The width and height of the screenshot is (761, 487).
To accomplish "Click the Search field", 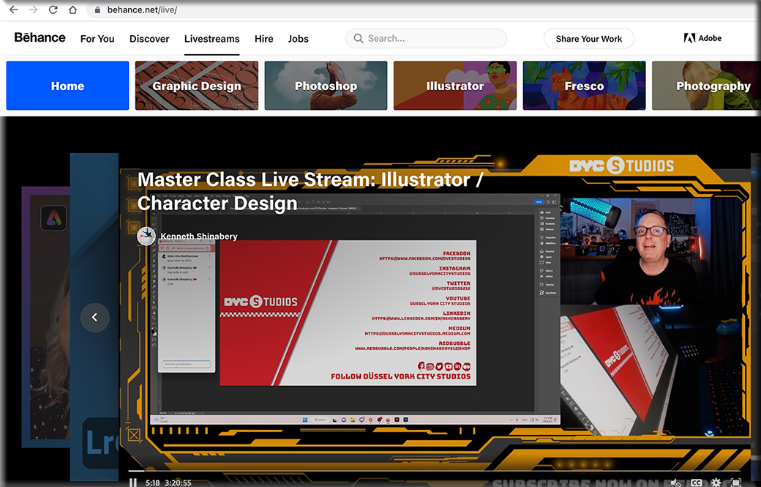I will 426,38.
